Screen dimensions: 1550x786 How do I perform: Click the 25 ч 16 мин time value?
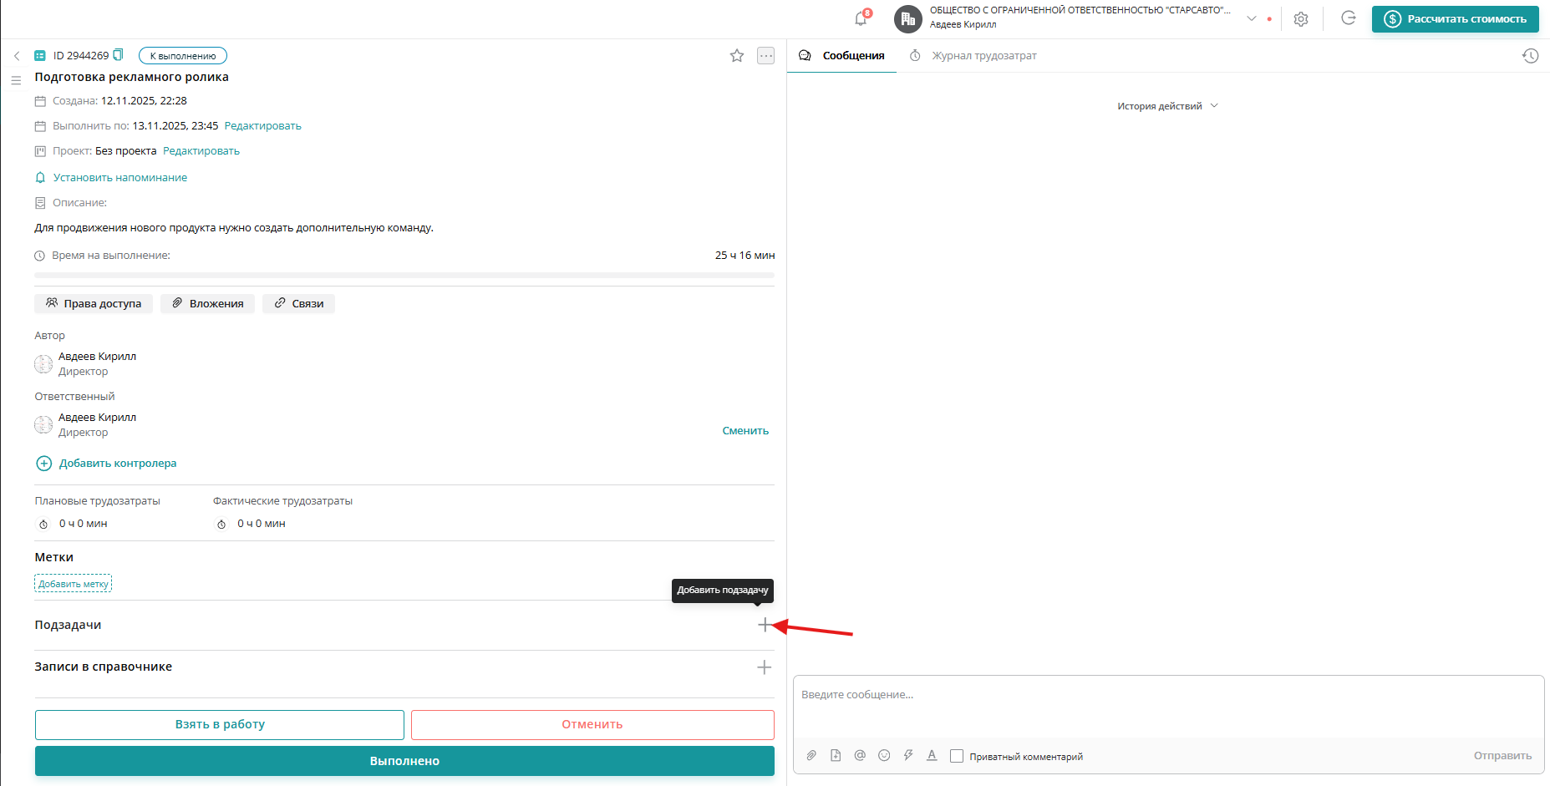[x=745, y=256]
